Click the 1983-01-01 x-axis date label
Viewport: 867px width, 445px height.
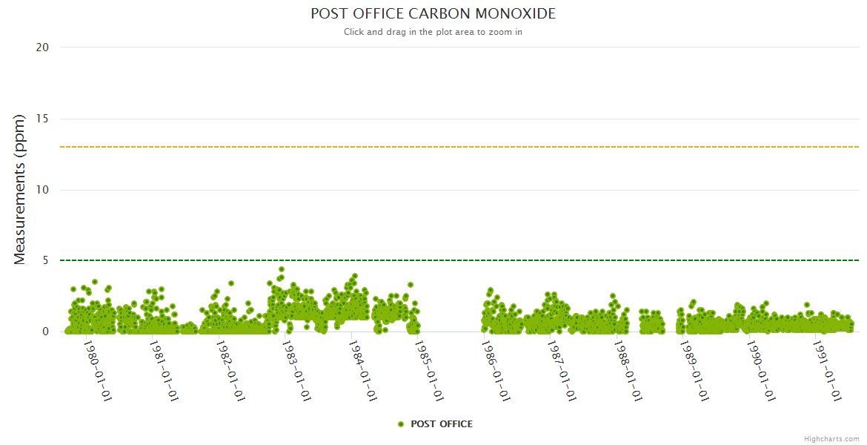(x=296, y=371)
